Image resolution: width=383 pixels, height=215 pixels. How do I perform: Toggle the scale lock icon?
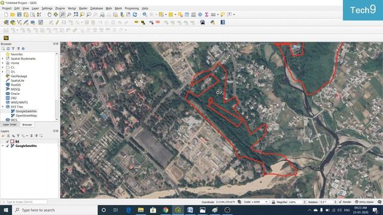(x=273, y=202)
